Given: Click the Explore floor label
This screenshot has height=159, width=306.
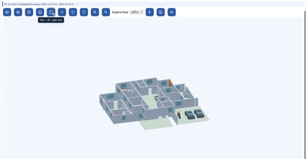Looking at the screenshot, I should (x=120, y=12).
